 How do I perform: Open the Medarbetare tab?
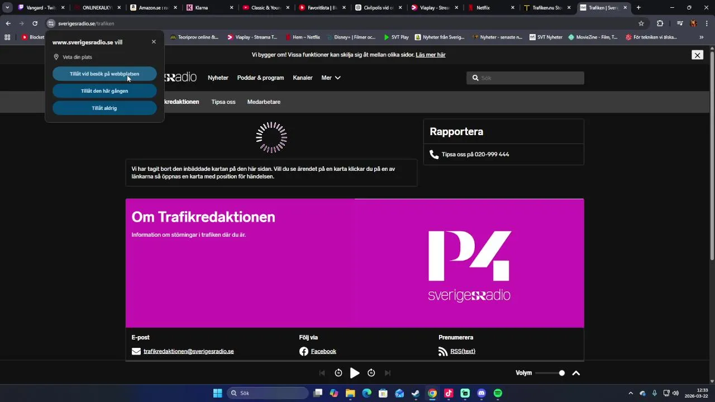264,102
